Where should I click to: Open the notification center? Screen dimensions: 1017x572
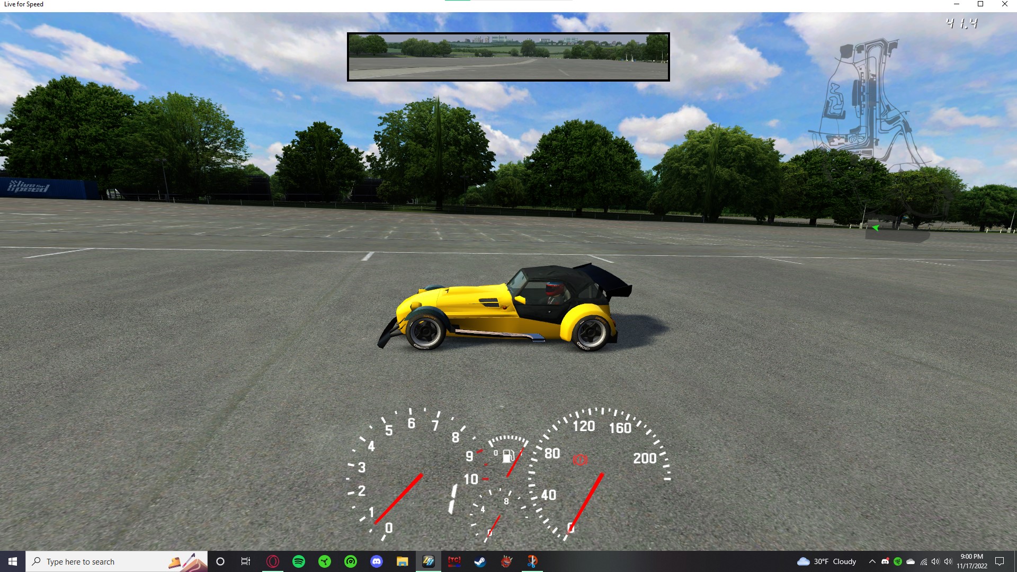pos(1000,561)
